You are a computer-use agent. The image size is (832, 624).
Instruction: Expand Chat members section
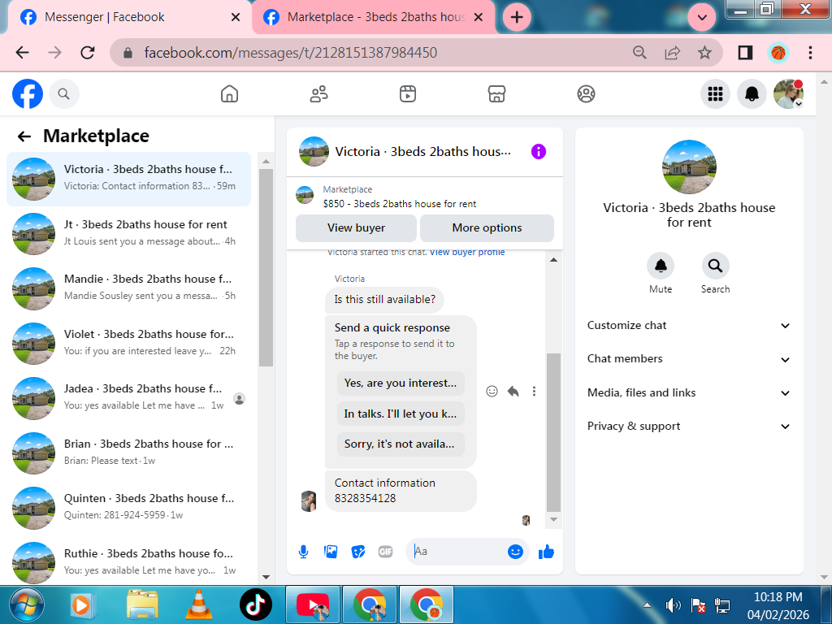[689, 359]
